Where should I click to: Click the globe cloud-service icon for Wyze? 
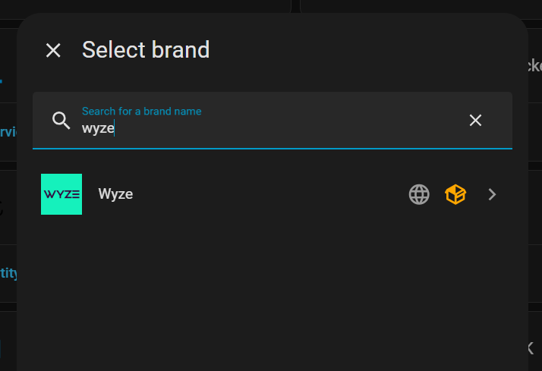point(419,194)
